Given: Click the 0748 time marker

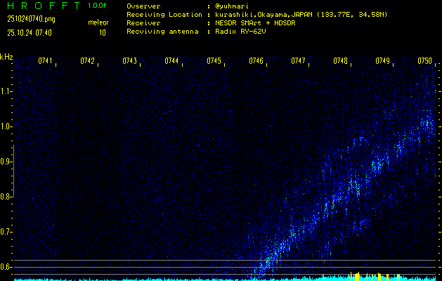Looking at the screenshot, I should coord(341,61).
